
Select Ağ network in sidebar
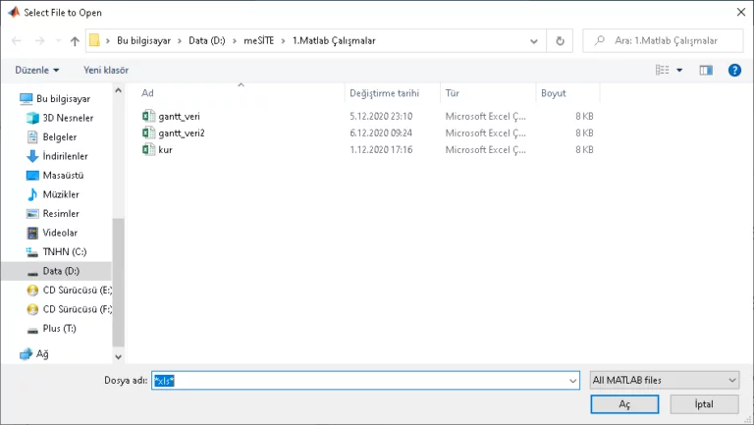[x=42, y=354]
